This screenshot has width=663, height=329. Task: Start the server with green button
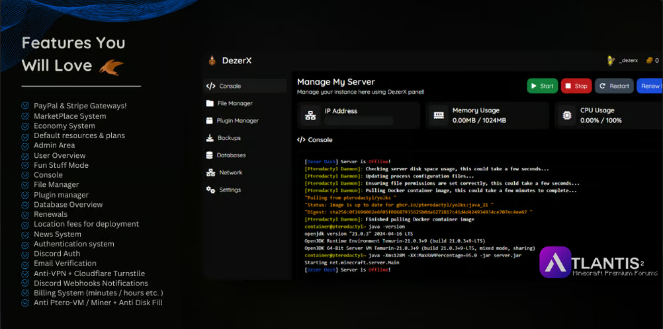click(543, 86)
